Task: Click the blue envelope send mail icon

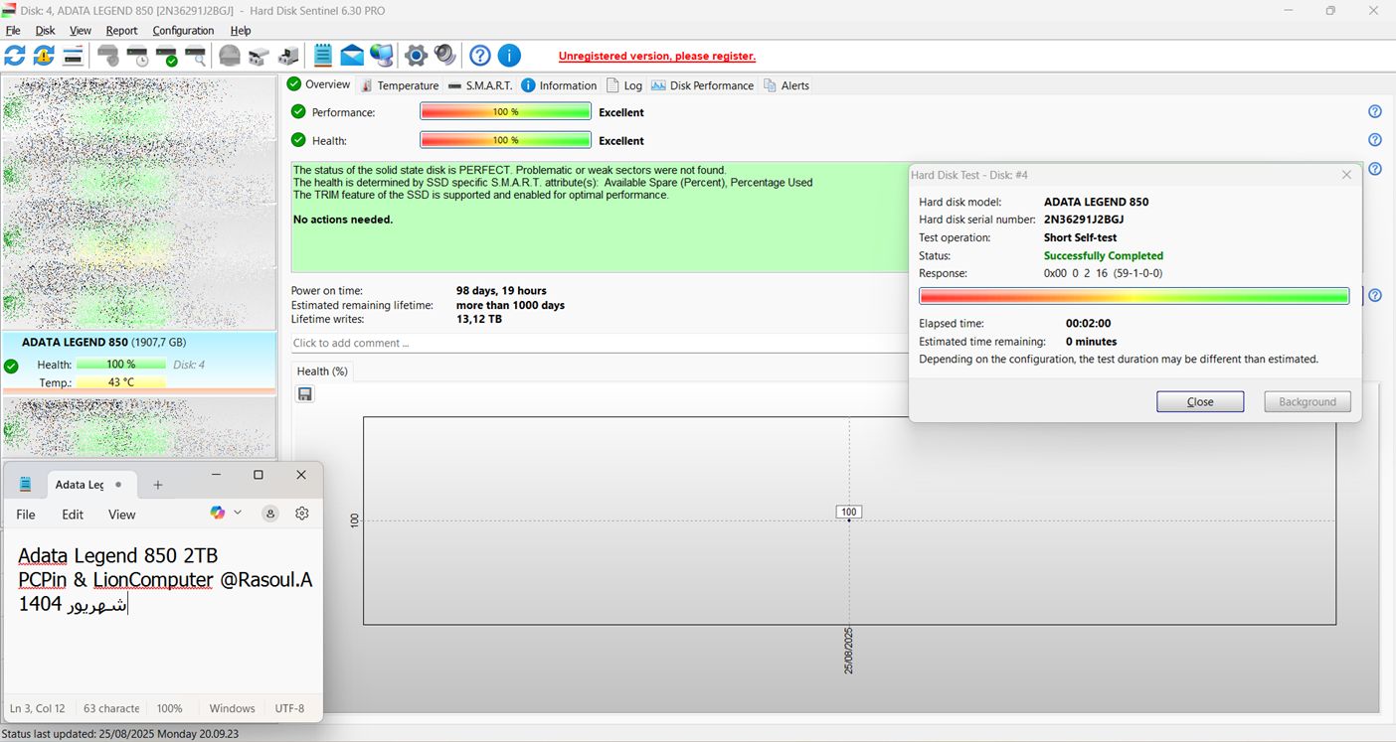Action: (x=352, y=56)
